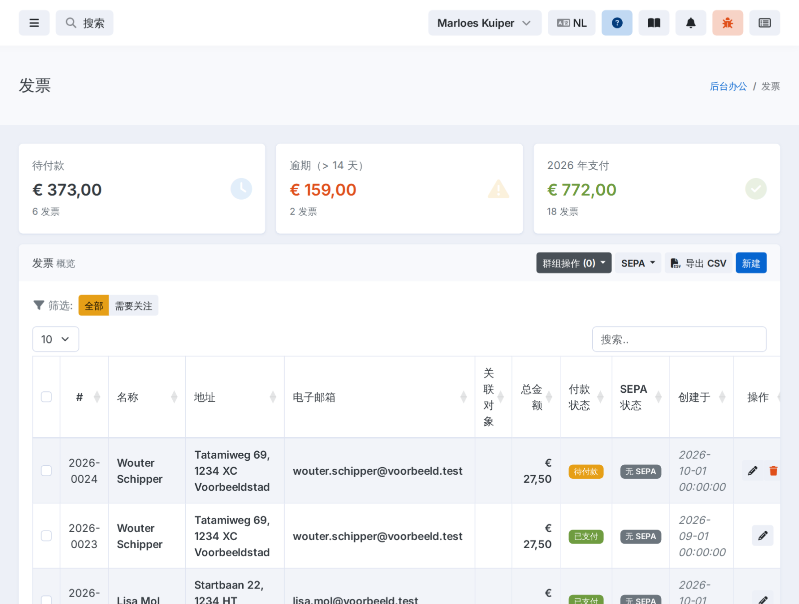This screenshot has width=799, height=604.
Task: Click the blue help question mark icon
Action: coord(617,23)
